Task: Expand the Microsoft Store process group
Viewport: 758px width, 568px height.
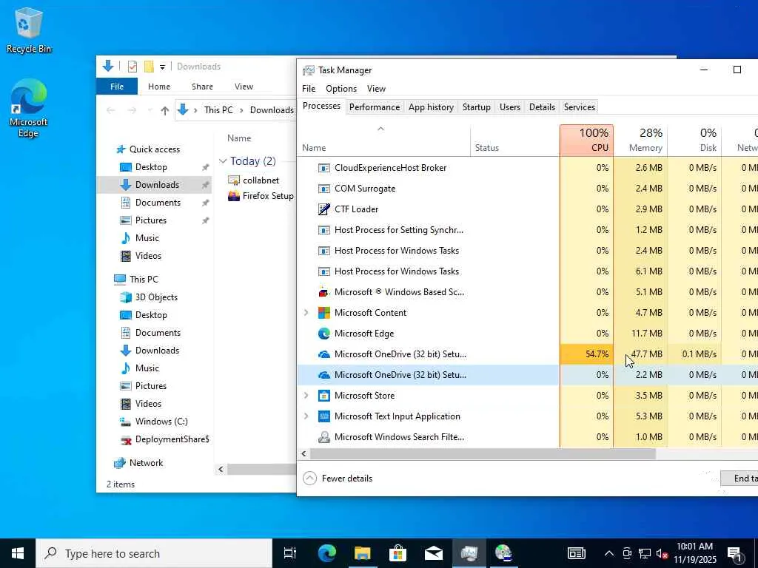Action: (x=306, y=396)
